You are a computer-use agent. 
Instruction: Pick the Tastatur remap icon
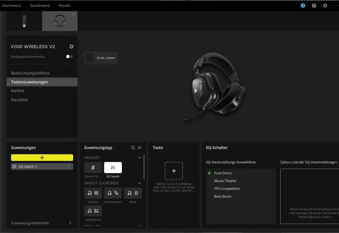pos(93,193)
